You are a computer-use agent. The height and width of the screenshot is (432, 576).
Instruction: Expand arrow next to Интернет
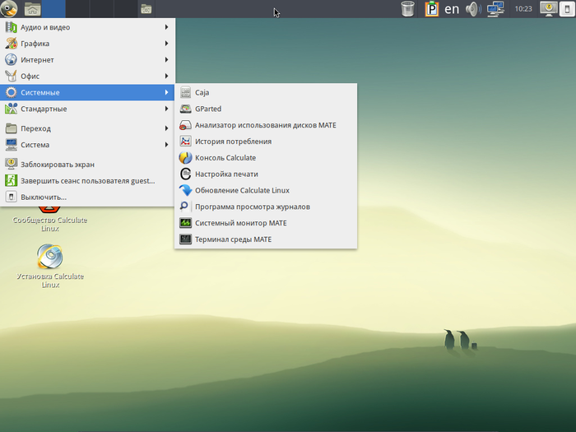click(x=166, y=59)
